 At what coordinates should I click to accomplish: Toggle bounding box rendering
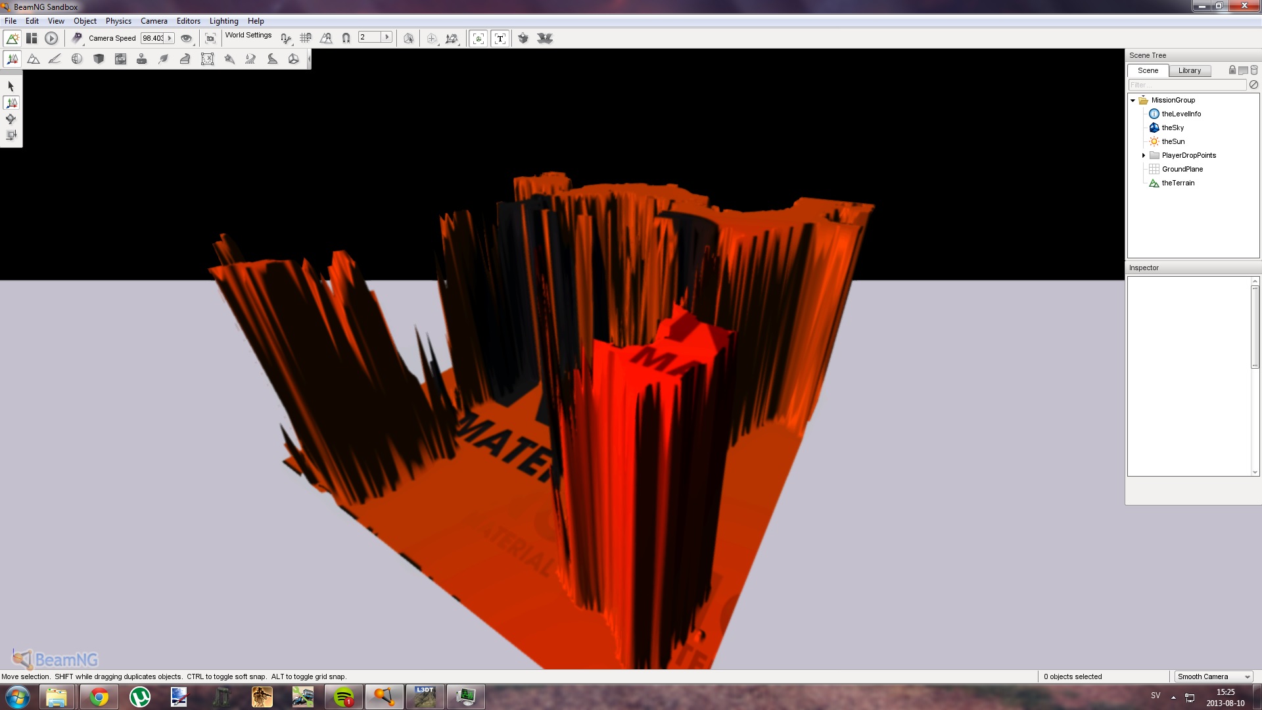[479, 38]
